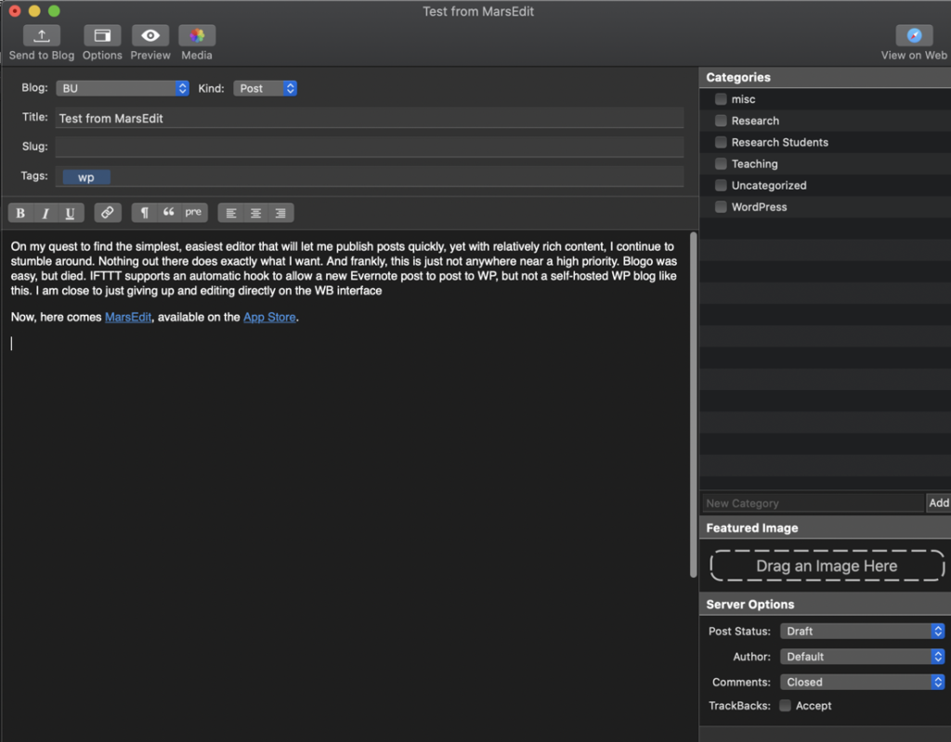This screenshot has width=951, height=742.
Task: Align text right
Action: click(x=280, y=213)
